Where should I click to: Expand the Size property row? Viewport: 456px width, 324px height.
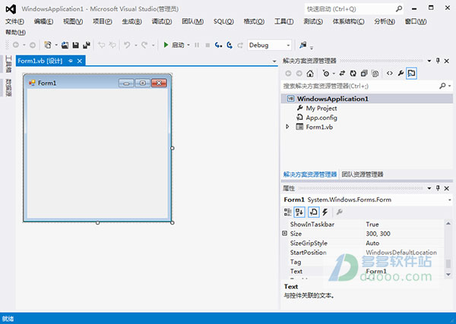point(285,233)
